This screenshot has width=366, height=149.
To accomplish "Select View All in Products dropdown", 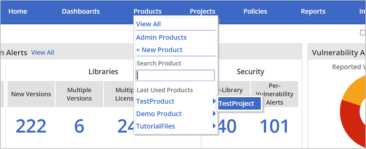I will [x=148, y=24].
